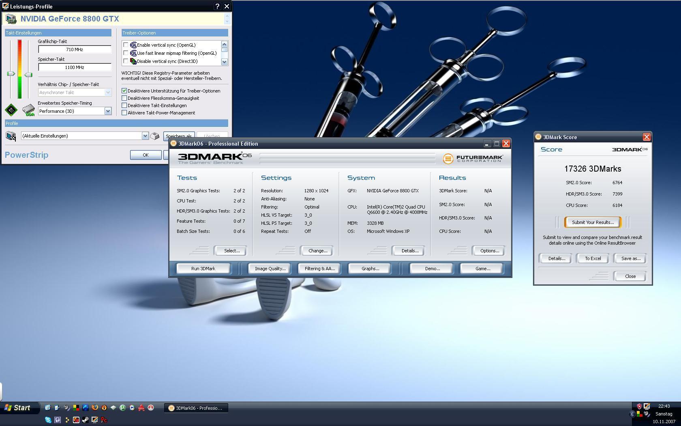This screenshot has width=681, height=426.
Task: Launch the 3DMark06 Game
Action: (482, 269)
